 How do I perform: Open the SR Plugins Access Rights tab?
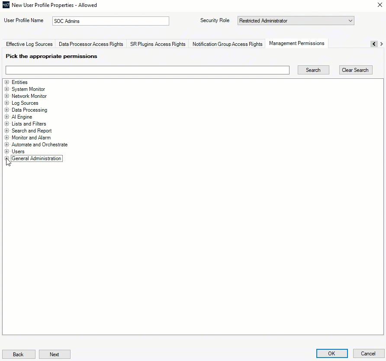click(158, 44)
